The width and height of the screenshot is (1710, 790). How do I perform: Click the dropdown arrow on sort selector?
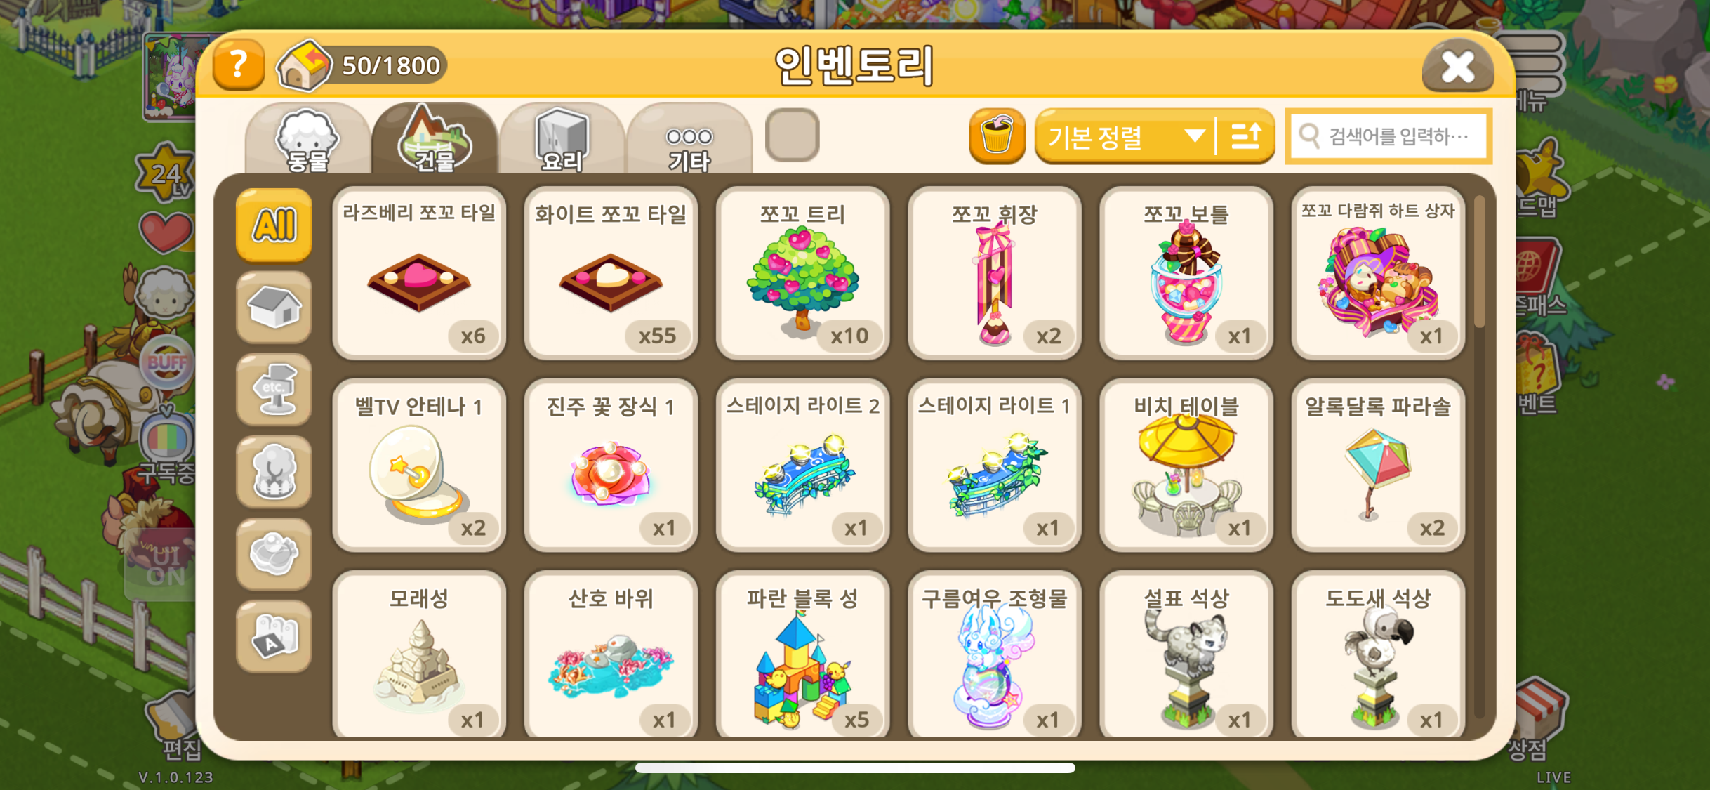pos(1194,136)
